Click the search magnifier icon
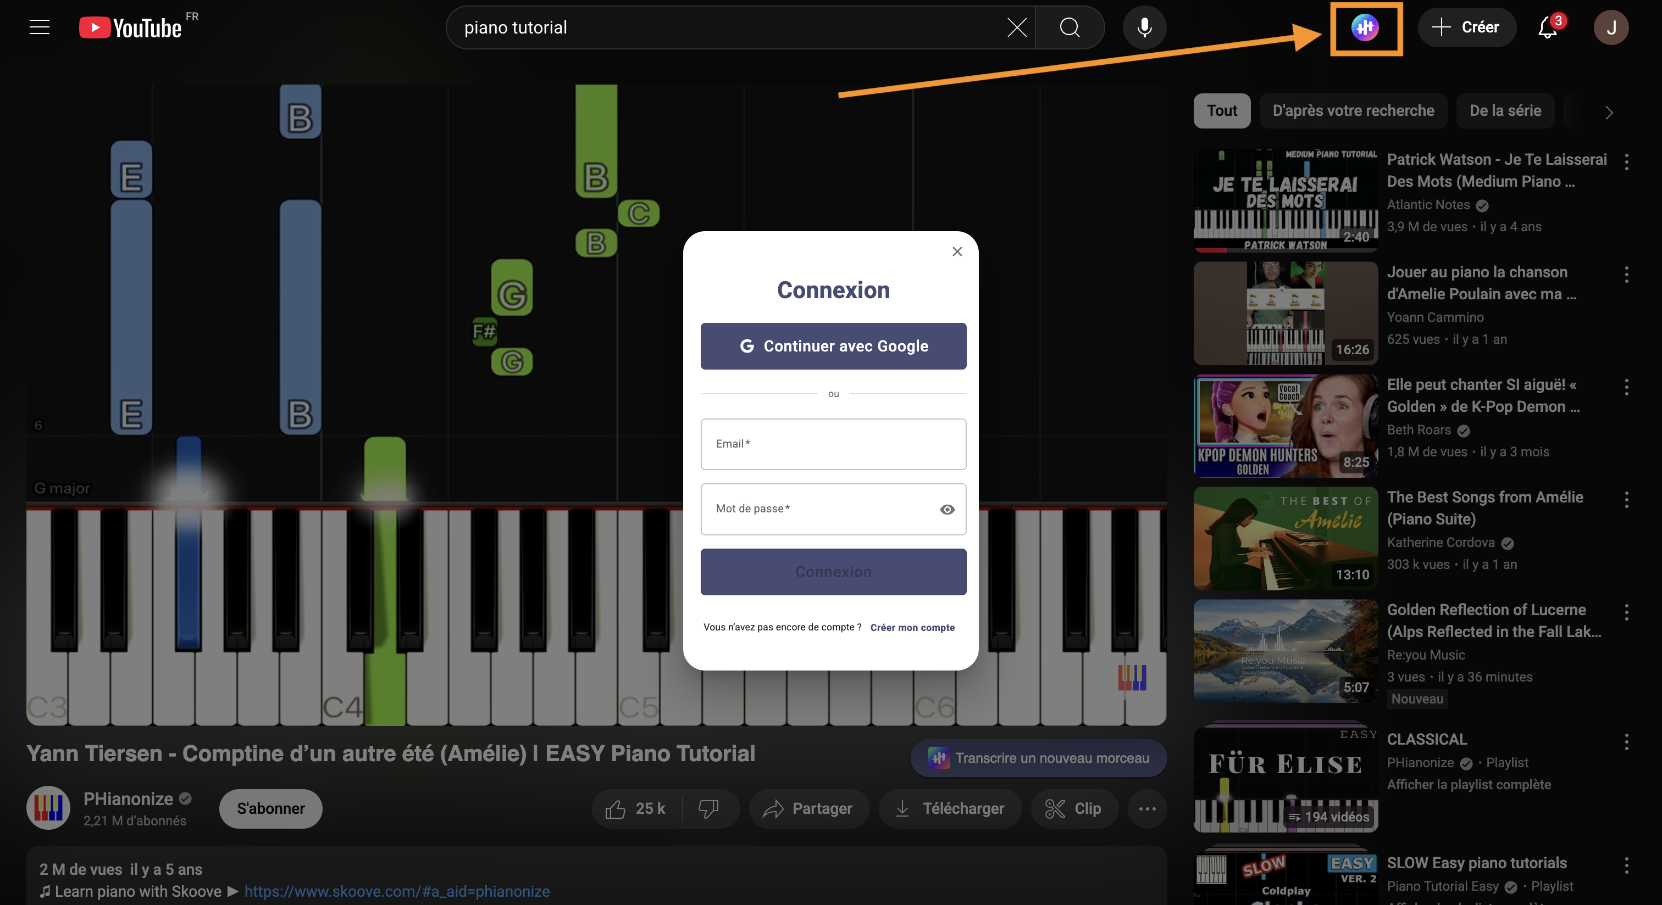The image size is (1662, 905). (1070, 27)
